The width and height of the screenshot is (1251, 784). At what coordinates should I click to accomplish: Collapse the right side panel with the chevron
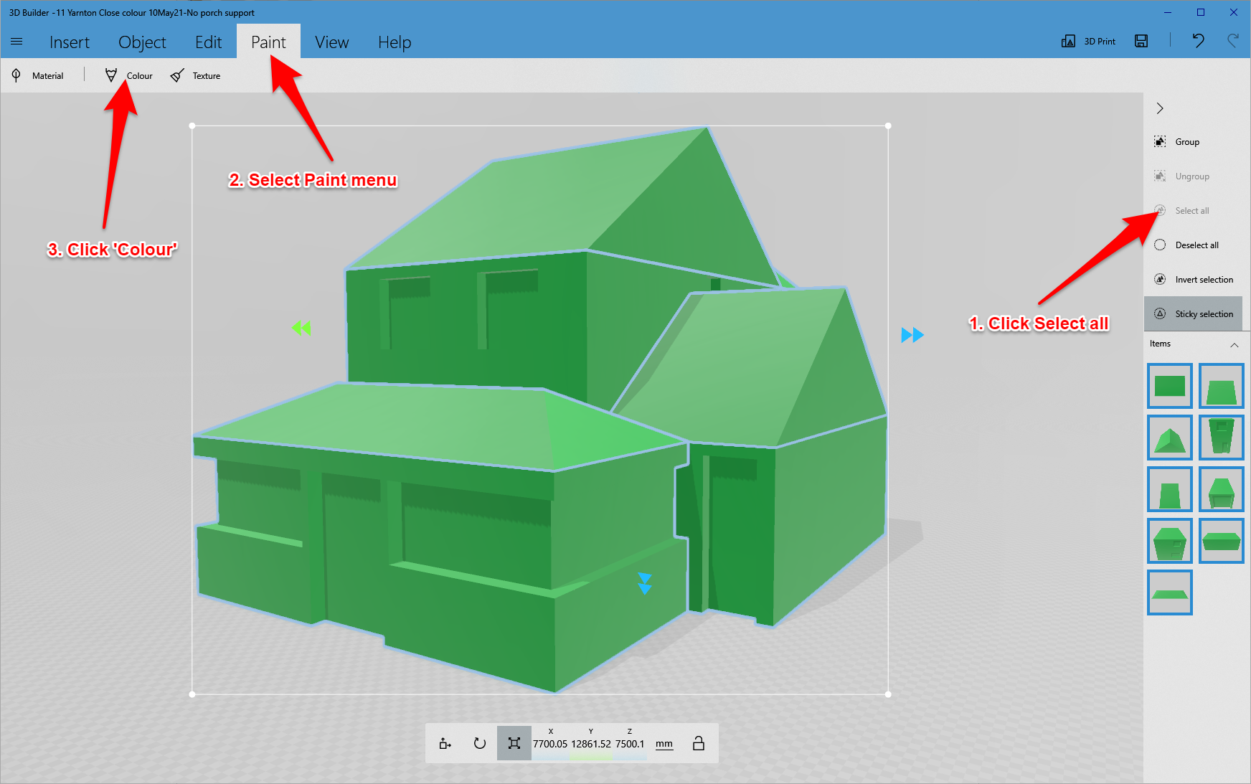click(1160, 108)
